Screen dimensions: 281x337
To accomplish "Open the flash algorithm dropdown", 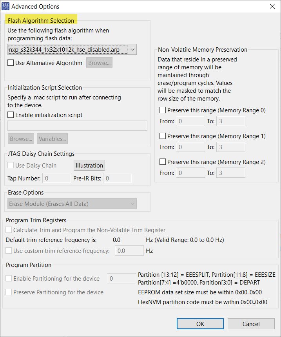I will pos(132,49).
